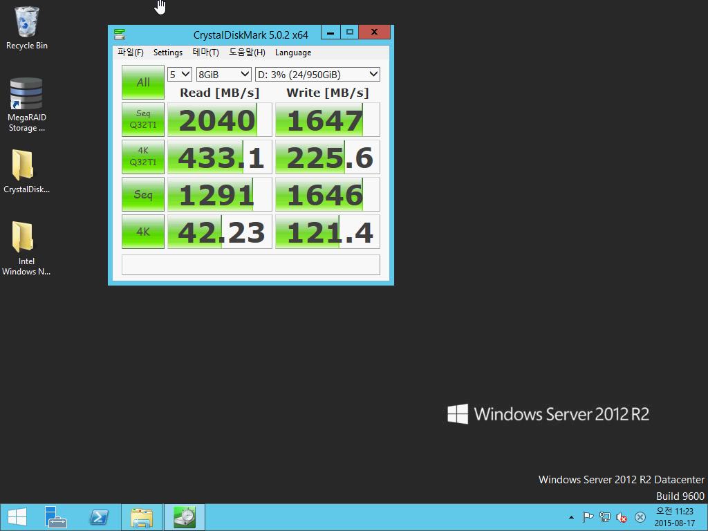Start the Seq test

[x=143, y=194]
